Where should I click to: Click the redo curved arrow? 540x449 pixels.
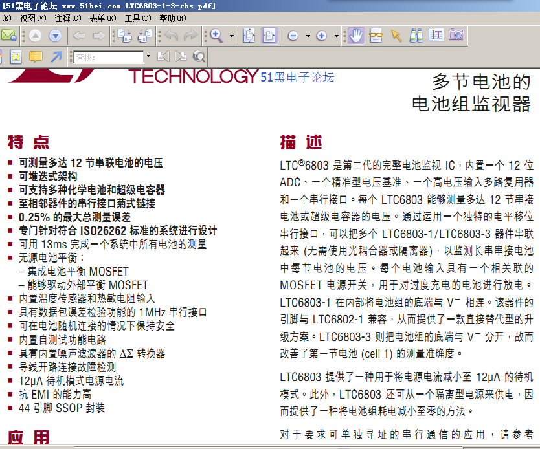[191, 36]
